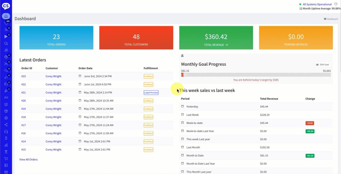Open the shopping cart icon in sidebar
This screenshot has height=174, width=341.
6,159
